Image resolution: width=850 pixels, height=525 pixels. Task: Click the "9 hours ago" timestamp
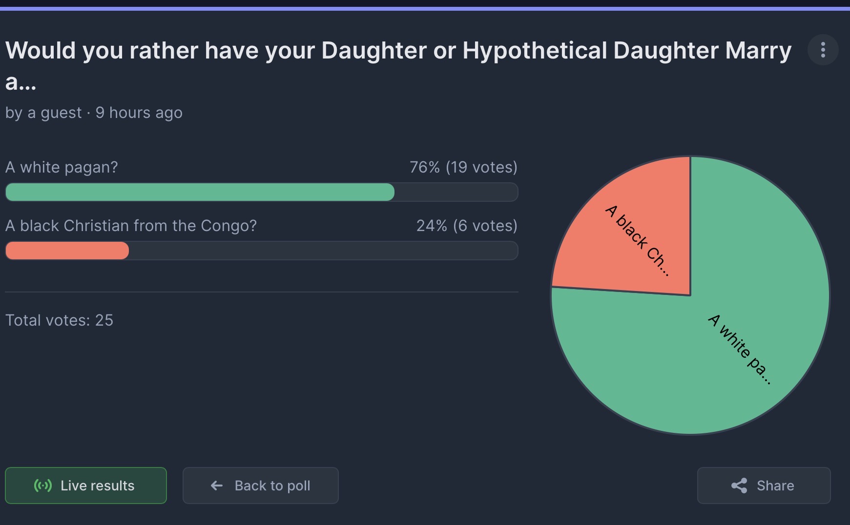coord(139,113)
